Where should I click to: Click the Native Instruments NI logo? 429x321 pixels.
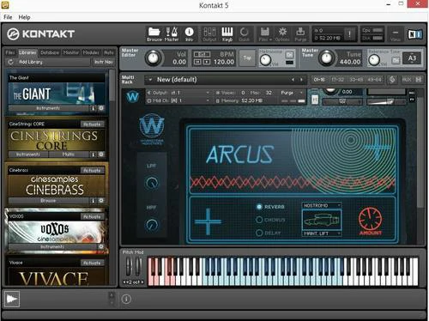pos(414,34)
